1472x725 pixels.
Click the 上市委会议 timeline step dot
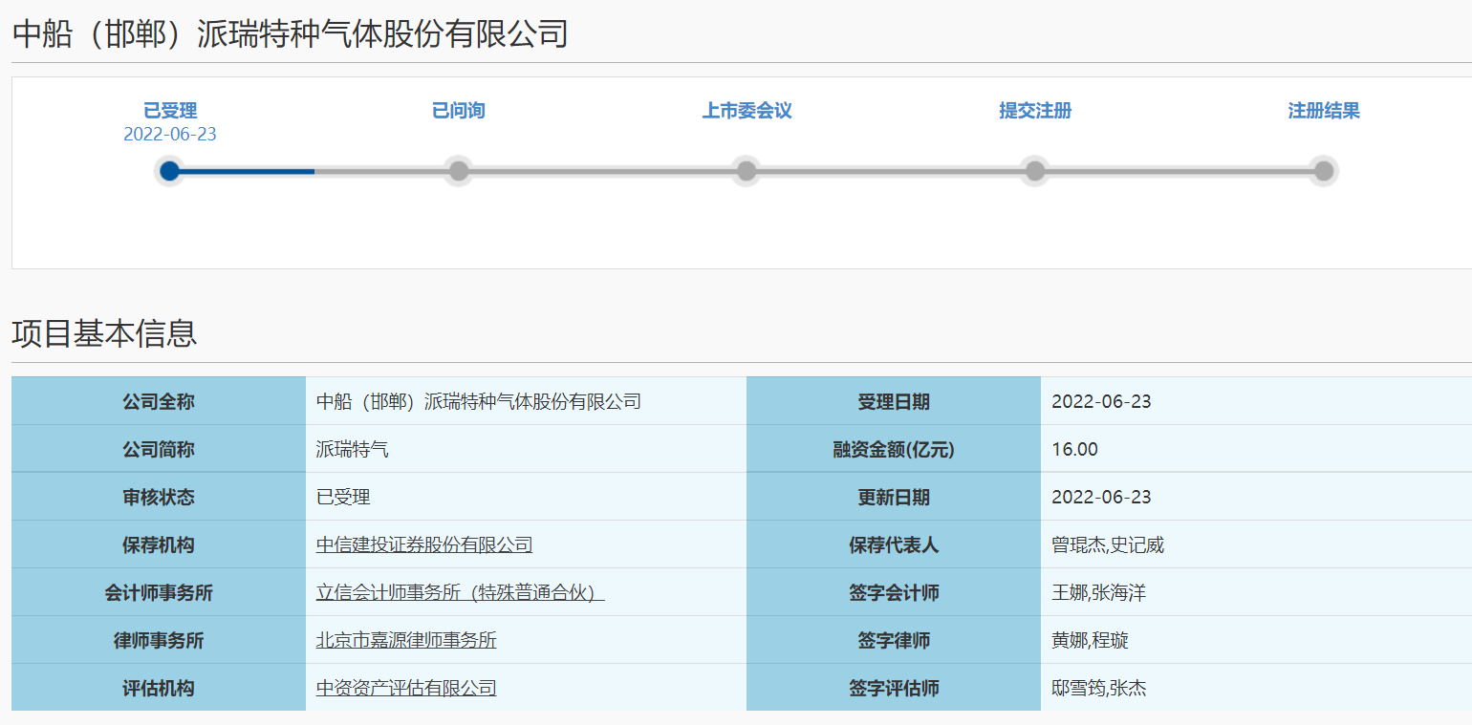pyautogui.click(x=747, y=171)
